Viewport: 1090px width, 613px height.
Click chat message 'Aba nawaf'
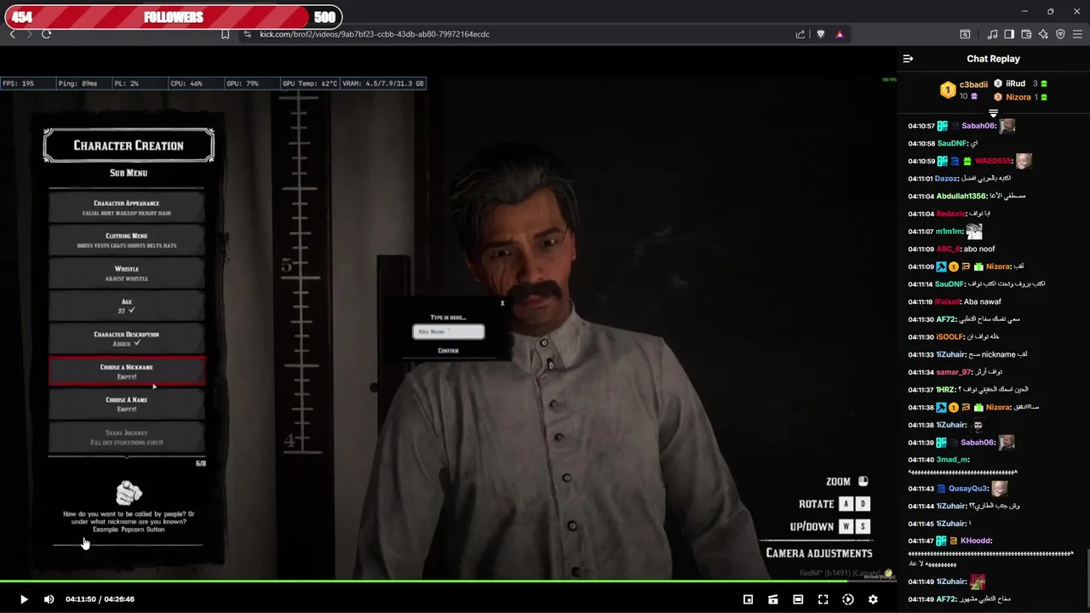(983, 301)
